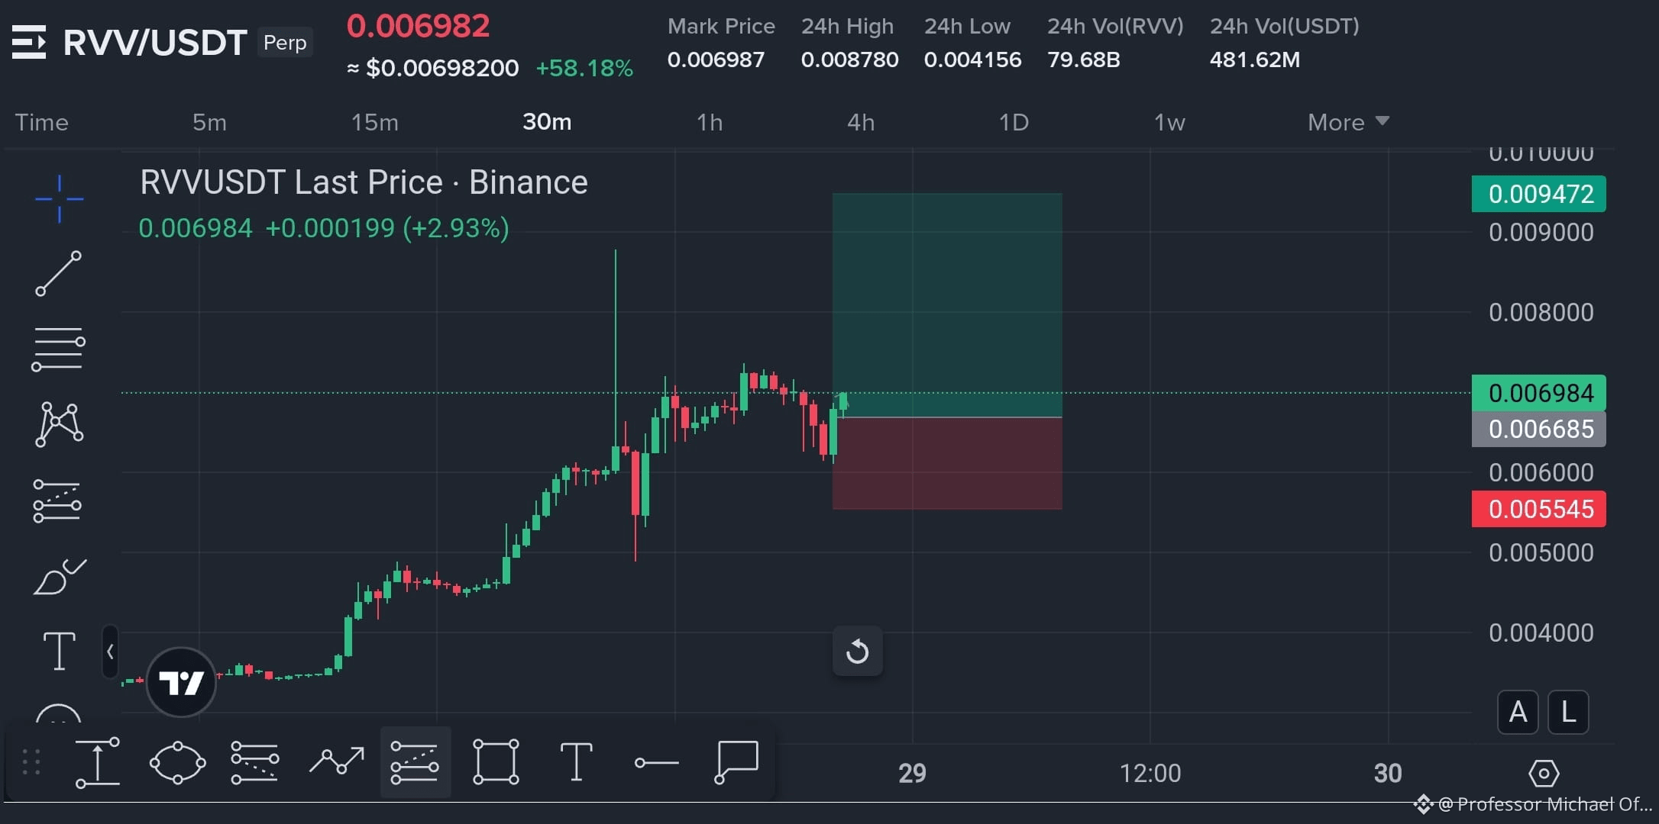Switch to the 5m timeframe

point(209,122)
